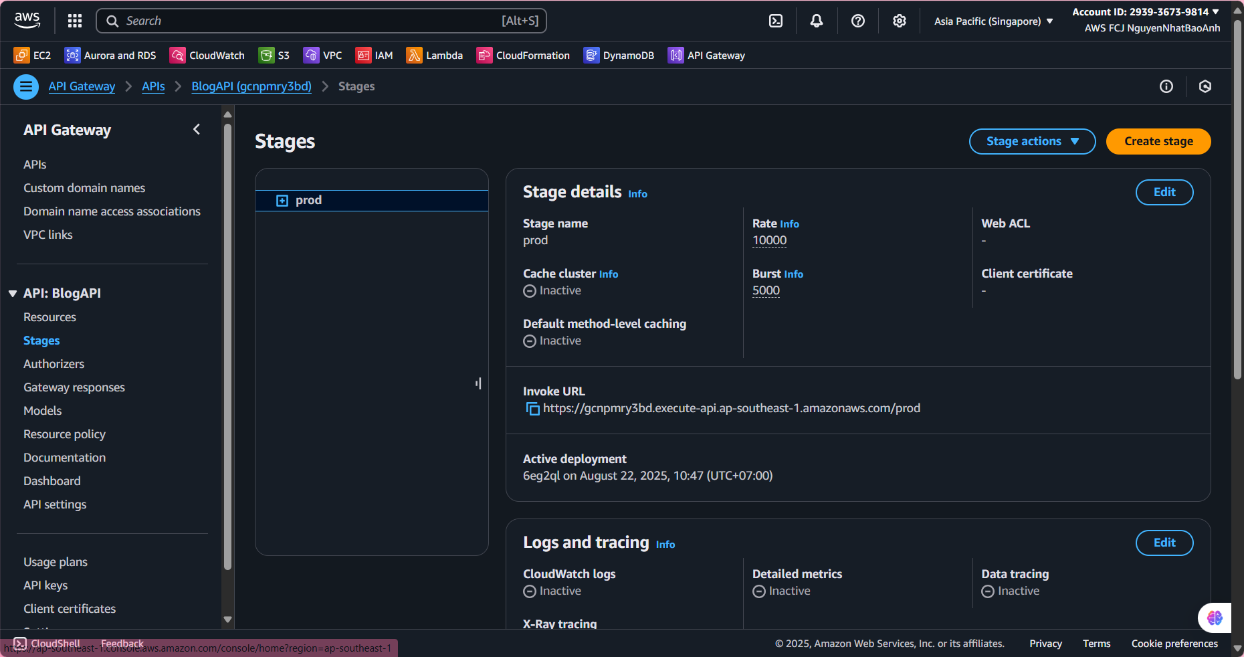Toggle the side navigation hamburger button
This screenshot has width=1244, height=657.
tap(26, 86)
